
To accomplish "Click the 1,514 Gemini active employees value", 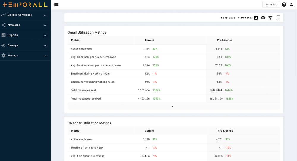I will click(146, 49).
